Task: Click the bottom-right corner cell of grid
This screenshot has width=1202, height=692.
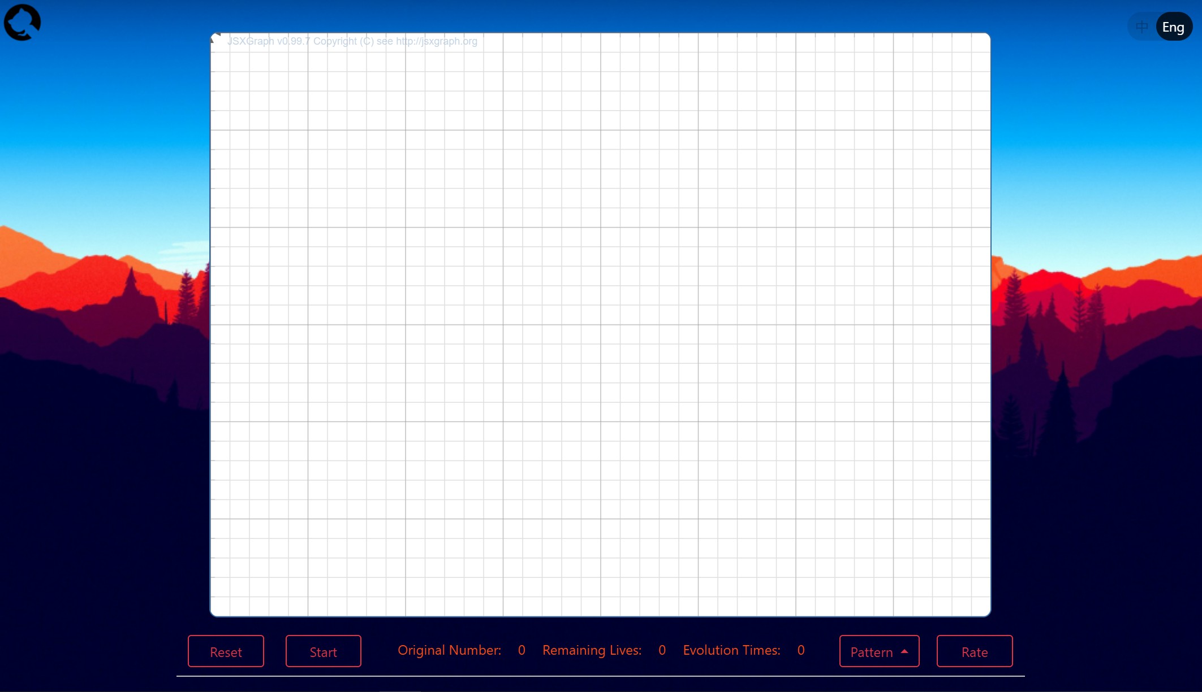Action: (x=981, y=607)
